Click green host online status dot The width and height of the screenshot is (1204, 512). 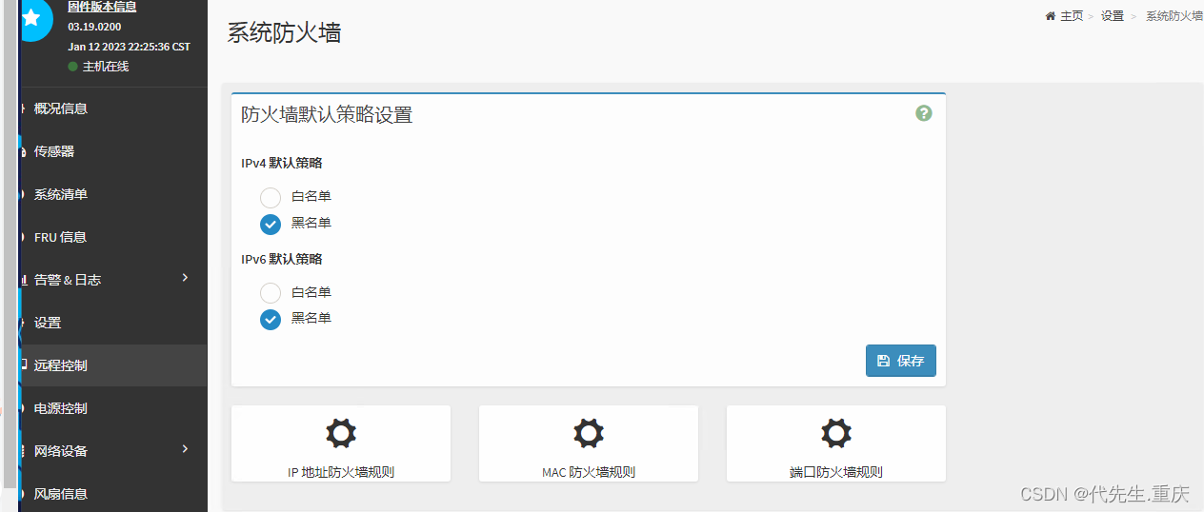pos(72,67)
